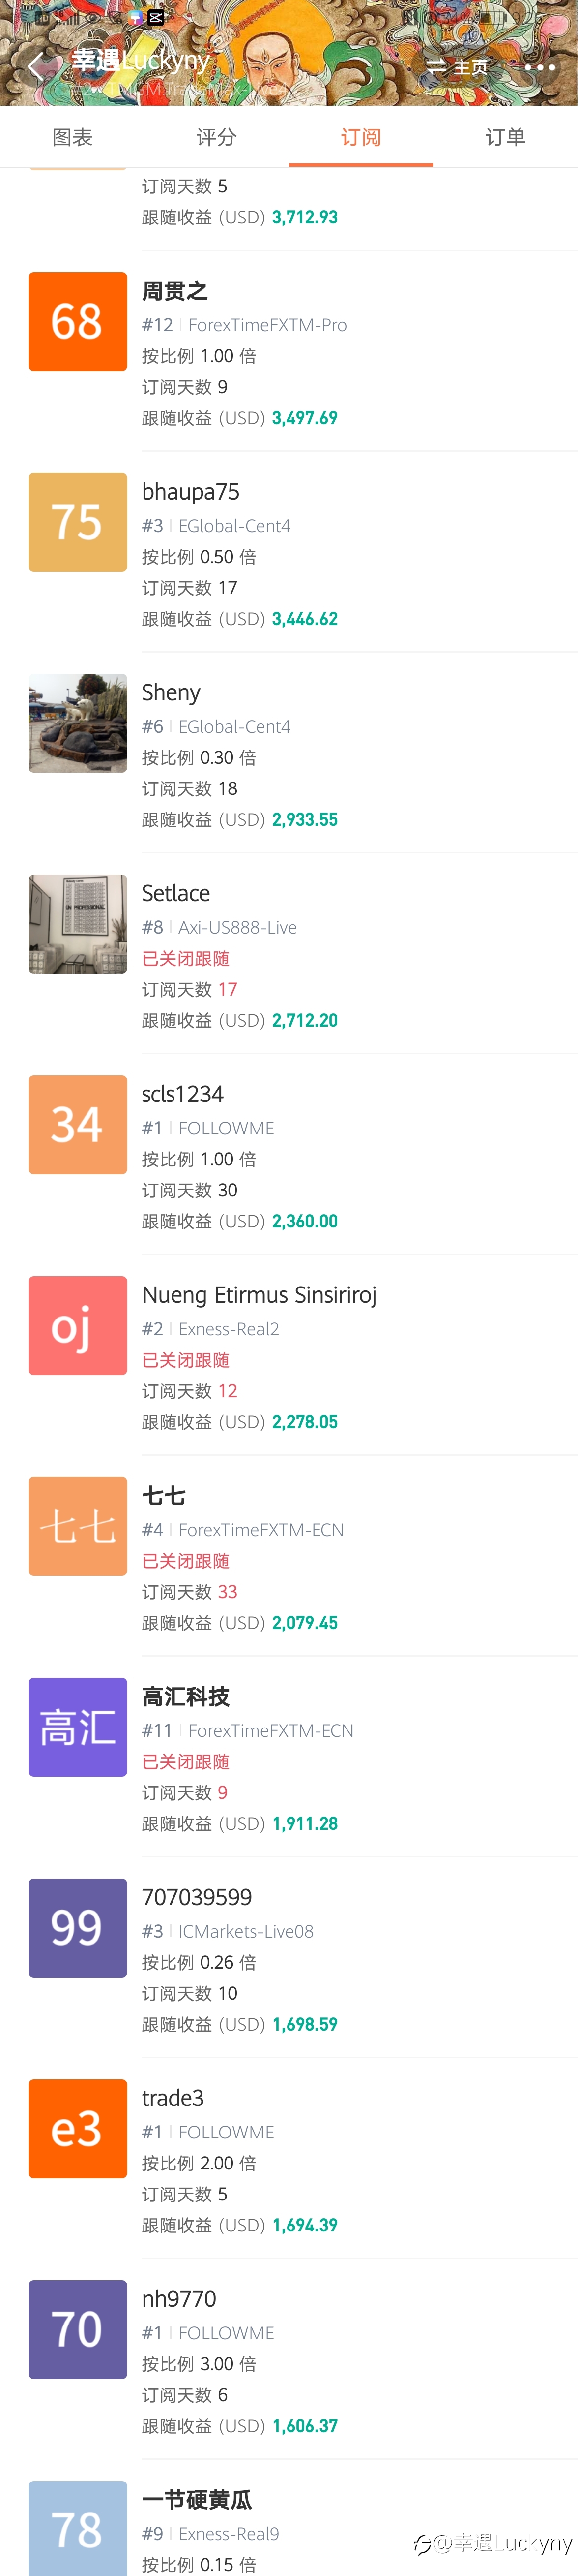The width and height of the screenshot is (578, 2576).
Task: Tap the purple 70 avatar of nh9770
Action: [x=78, y=2329]
